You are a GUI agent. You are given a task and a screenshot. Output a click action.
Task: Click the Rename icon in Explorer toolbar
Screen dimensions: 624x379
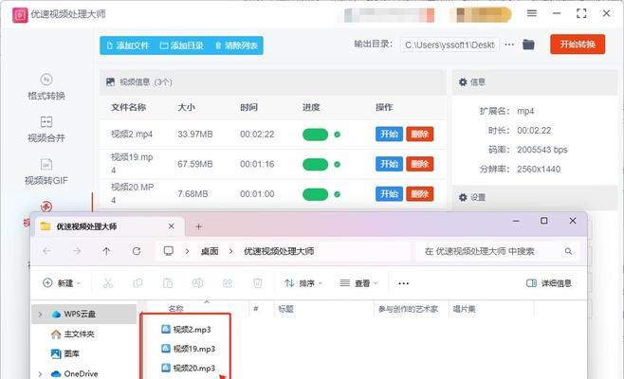(197, 283)
